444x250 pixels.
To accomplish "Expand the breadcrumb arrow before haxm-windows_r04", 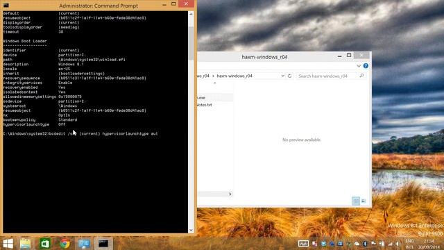I will (213, 76).
